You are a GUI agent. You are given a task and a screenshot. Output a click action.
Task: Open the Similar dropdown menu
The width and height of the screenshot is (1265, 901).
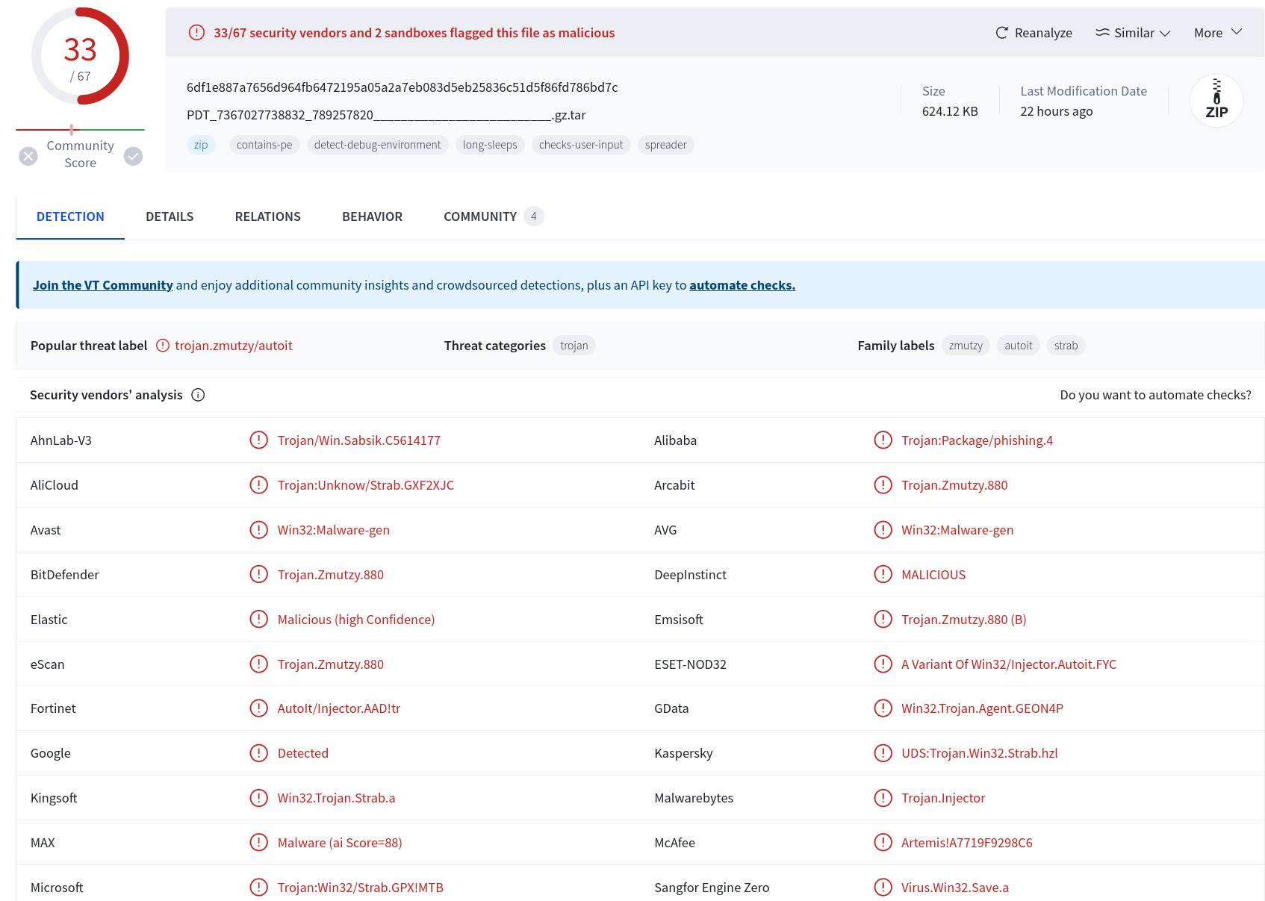point(1133,33)
